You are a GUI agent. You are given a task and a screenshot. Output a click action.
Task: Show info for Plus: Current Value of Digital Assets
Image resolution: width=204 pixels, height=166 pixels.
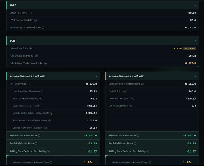coord(49,121)
